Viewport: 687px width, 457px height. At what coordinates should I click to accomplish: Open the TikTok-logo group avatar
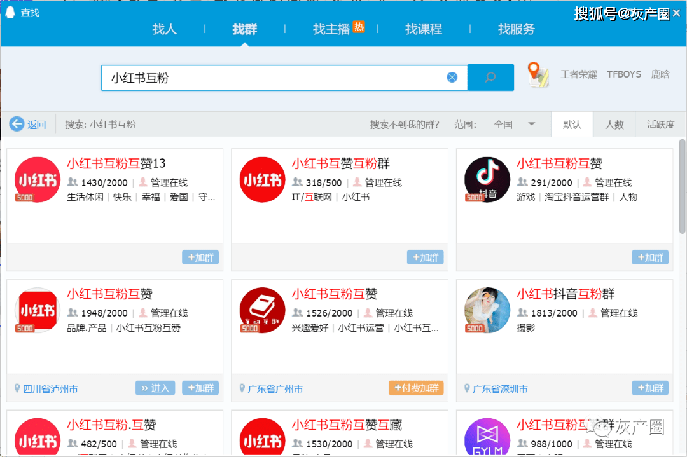(x=487, y=179)
